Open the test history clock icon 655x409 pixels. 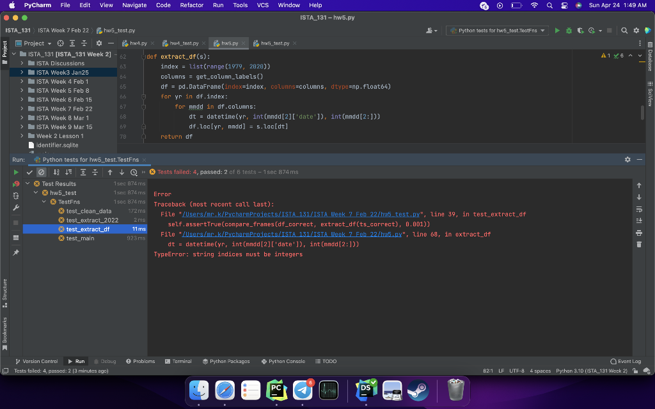coord(134,172)
